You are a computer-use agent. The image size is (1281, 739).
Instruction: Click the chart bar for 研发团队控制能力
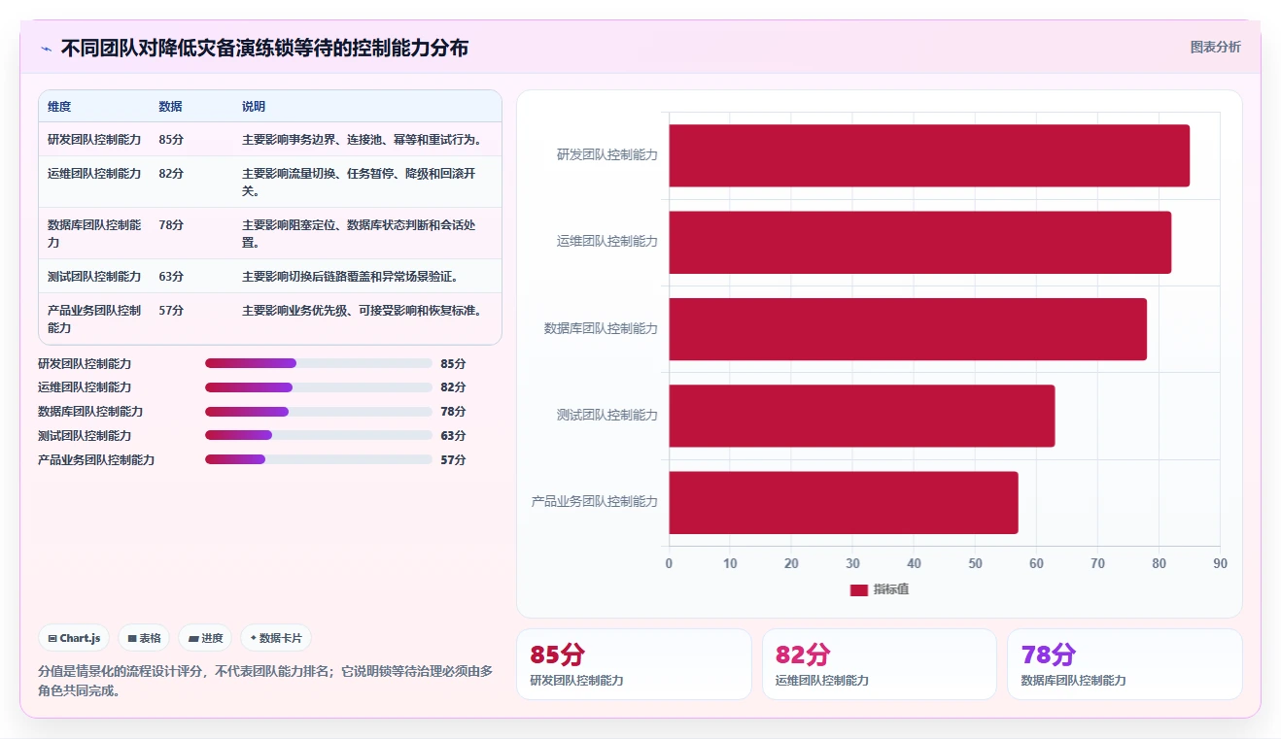[x=929, y=155]
